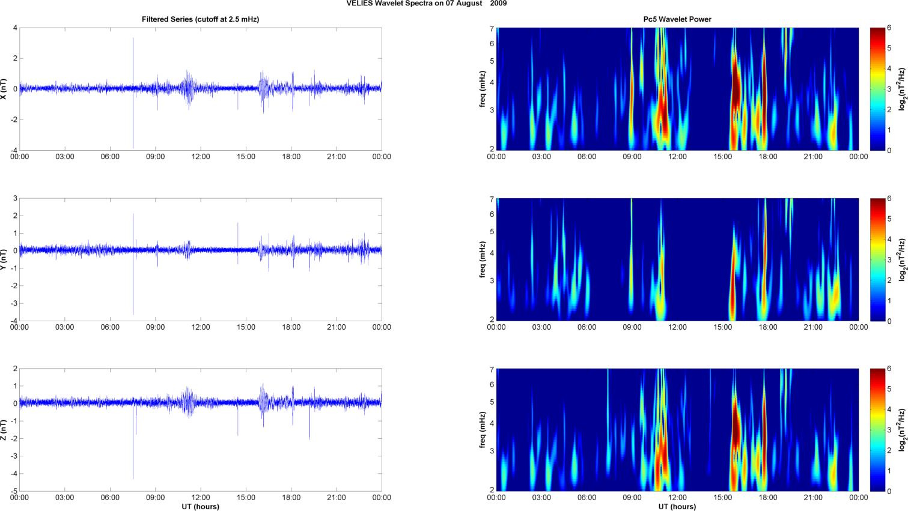Image resolution: width=908 pixels, height=511 pixels.
Task: Click the log2(nT²/Hz) label of X colorbar
Action: click(902, 89)
